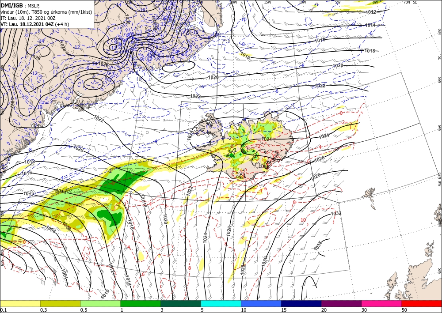This screenshot has width=442, height=313.
Task: Pick the blue 10–15 legend swatch
Action: click(261, 303)
